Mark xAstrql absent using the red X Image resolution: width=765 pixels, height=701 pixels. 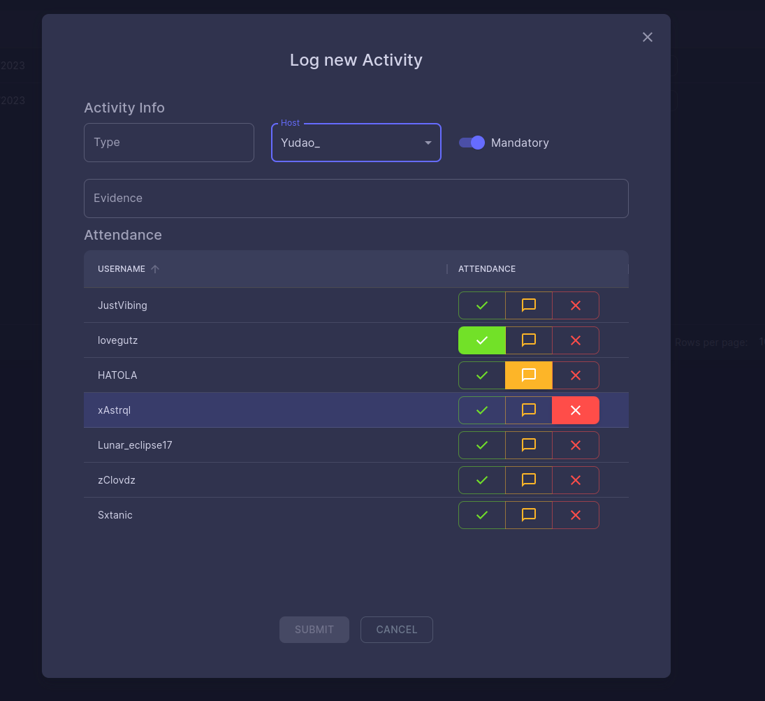(x=575, y=410)
